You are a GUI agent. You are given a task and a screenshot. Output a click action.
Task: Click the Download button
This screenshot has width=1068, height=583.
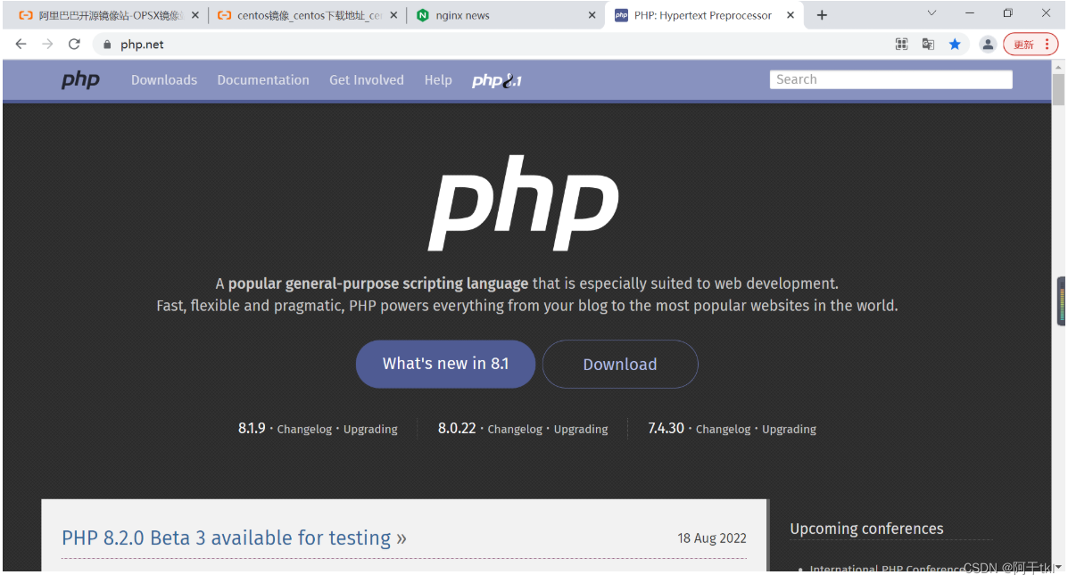click(x=620, y=364)
